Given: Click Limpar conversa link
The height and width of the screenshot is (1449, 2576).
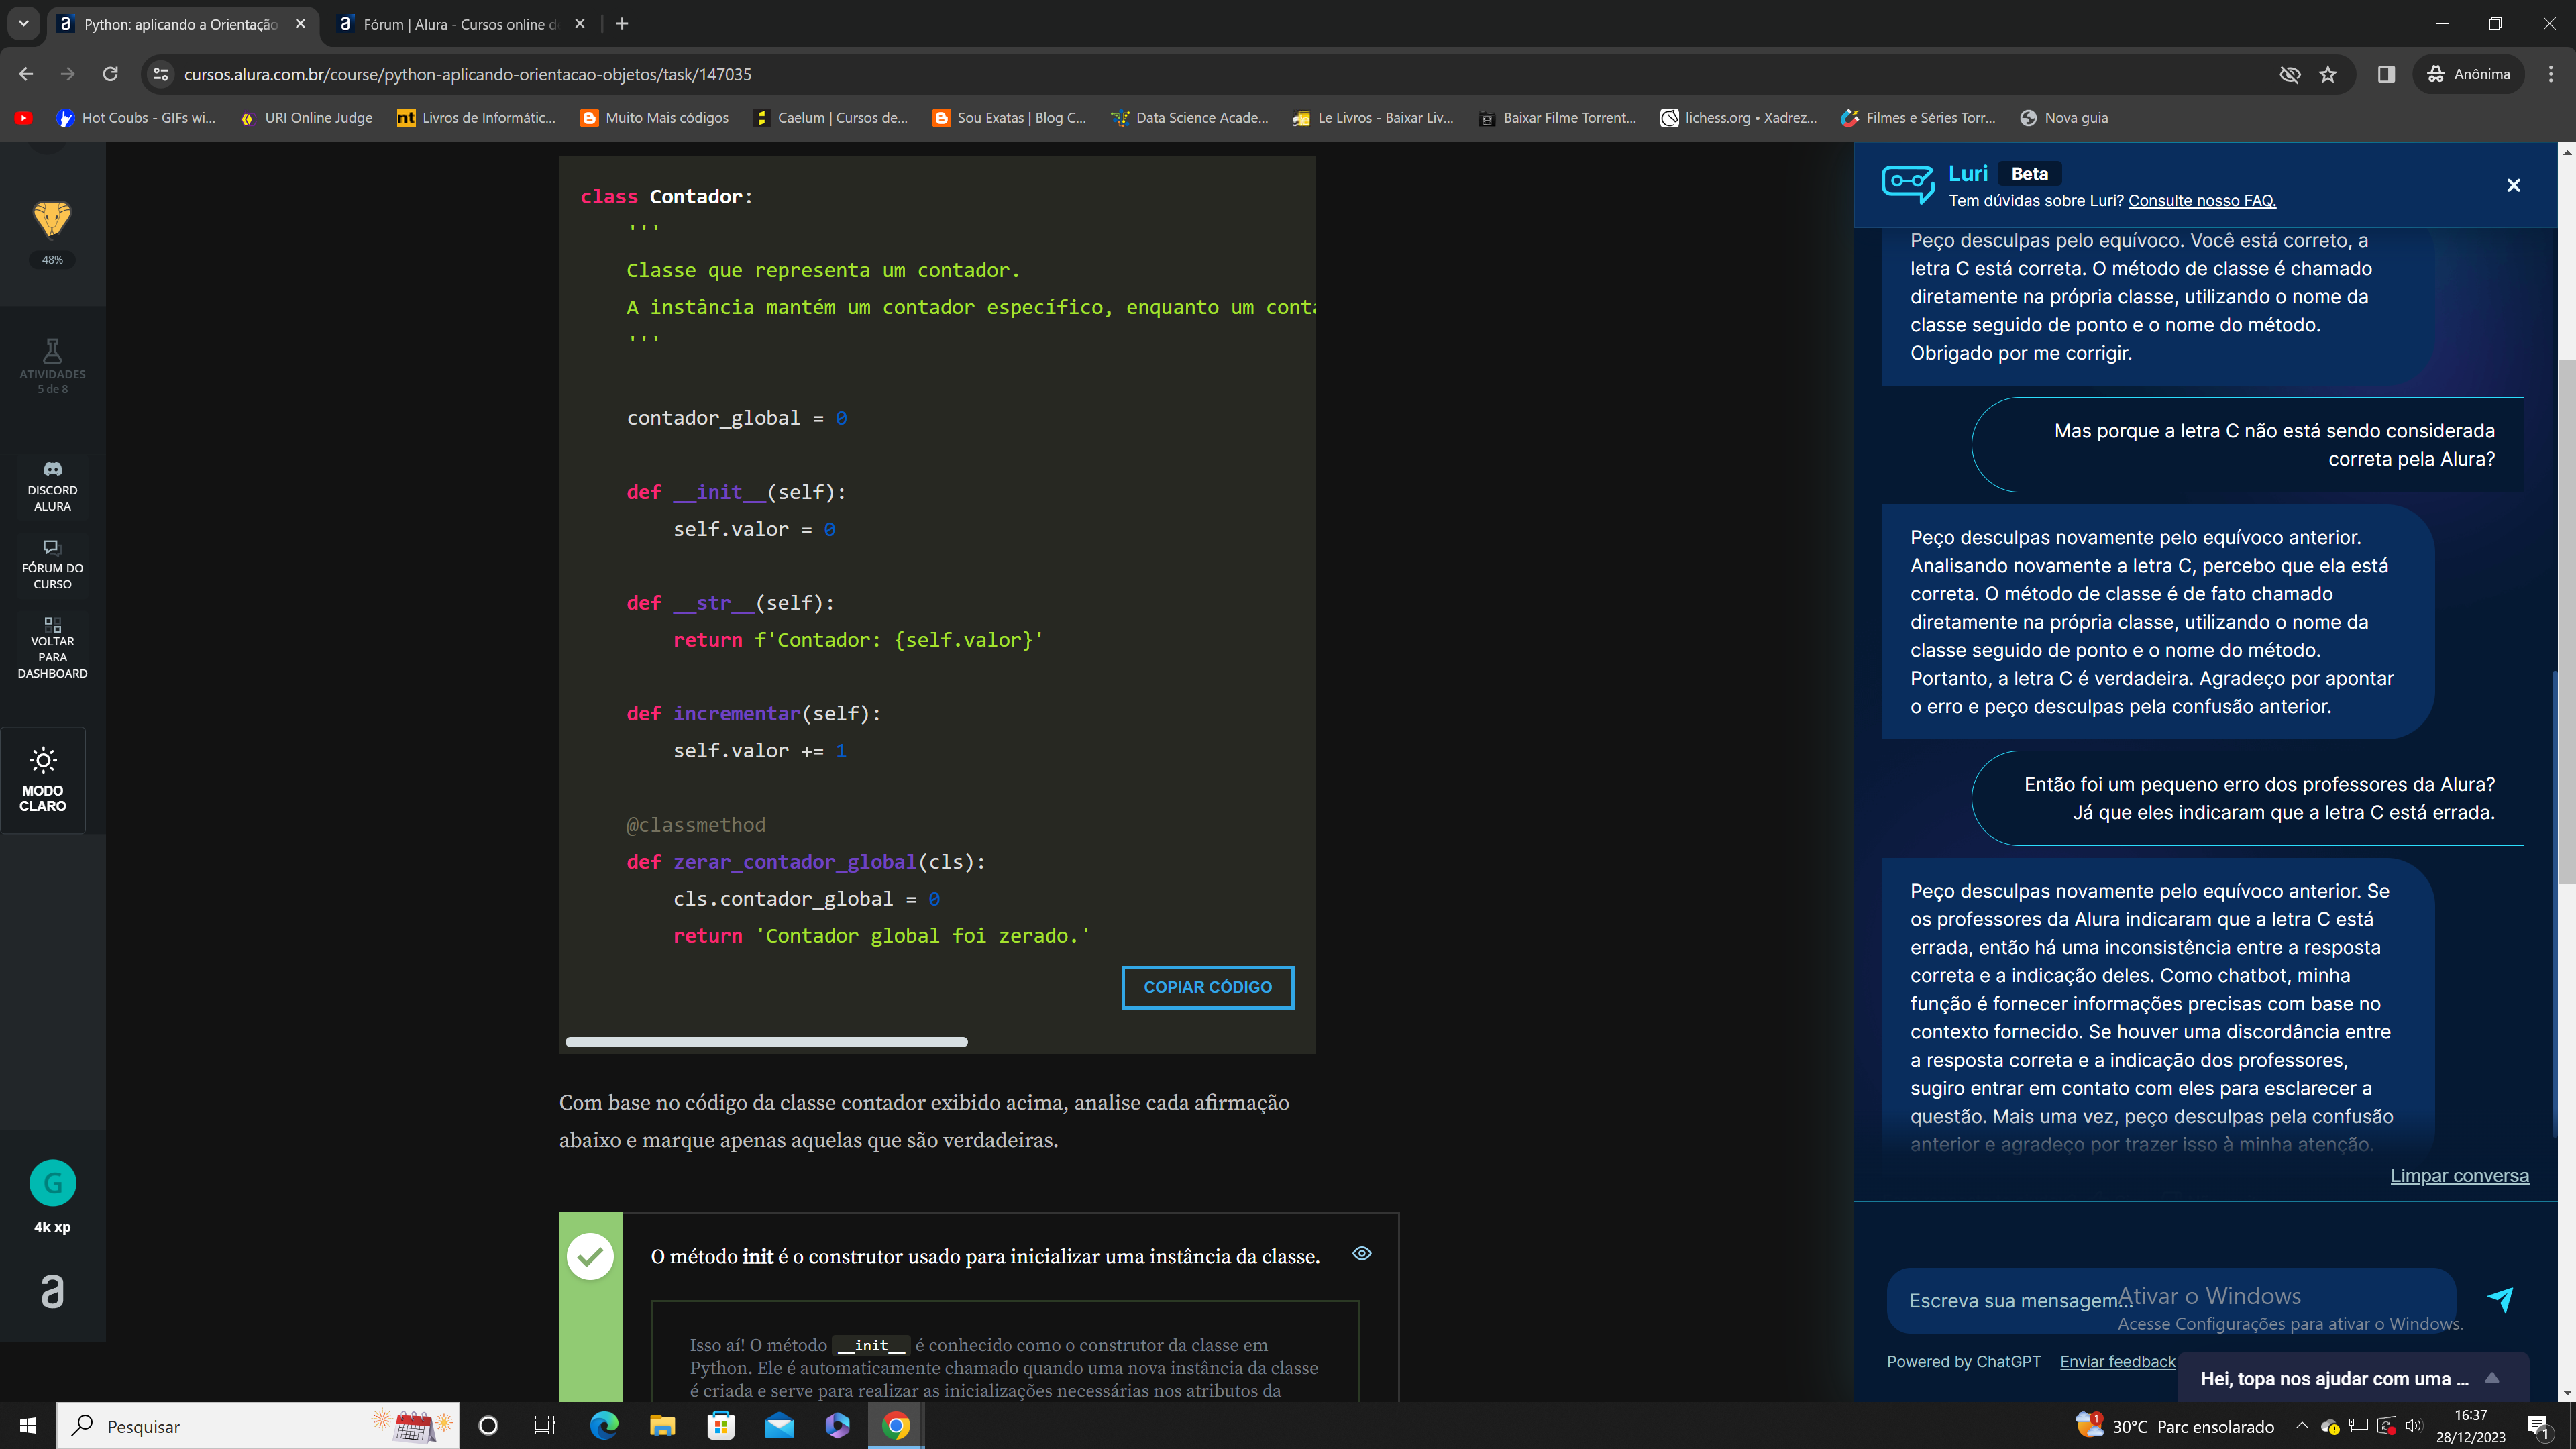Looking at the screenshot, I should [2459, 1175].
